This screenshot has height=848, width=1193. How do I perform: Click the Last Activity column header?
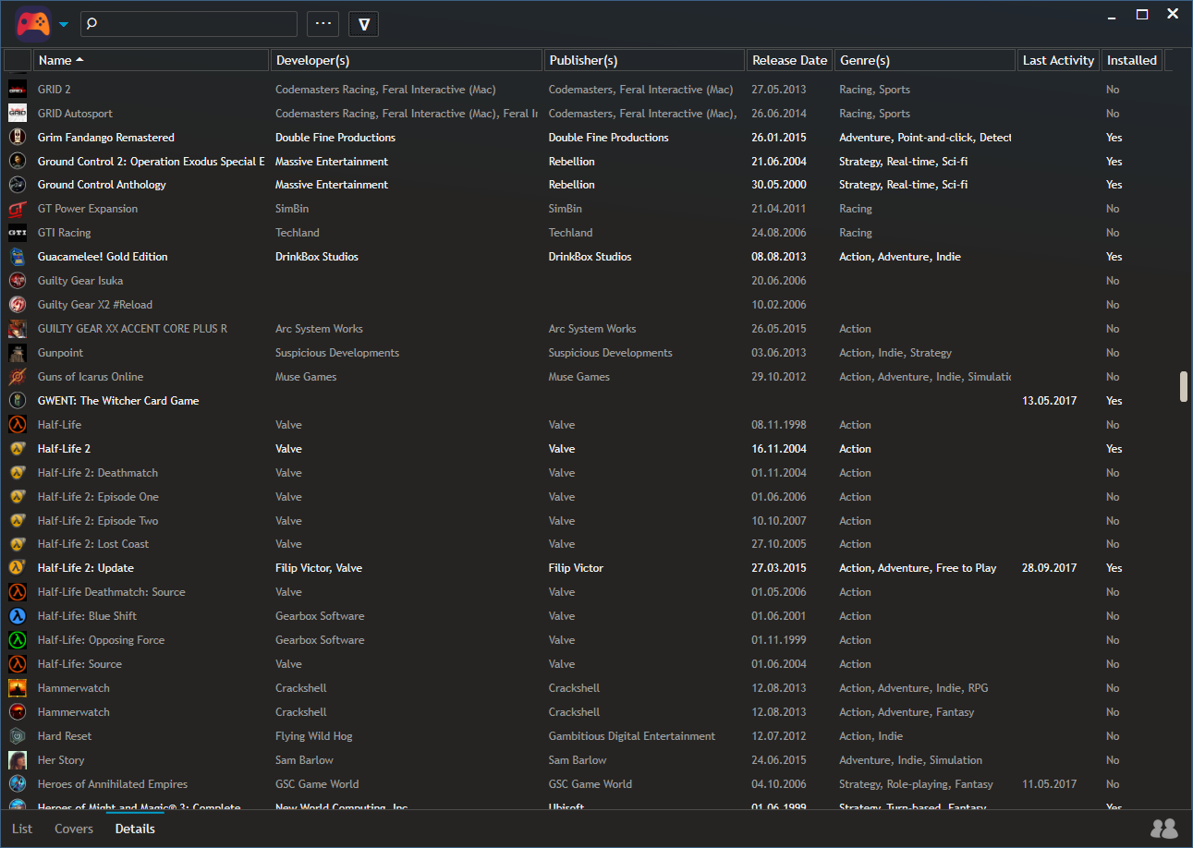pyautogui.click(x=1058, y=60)
